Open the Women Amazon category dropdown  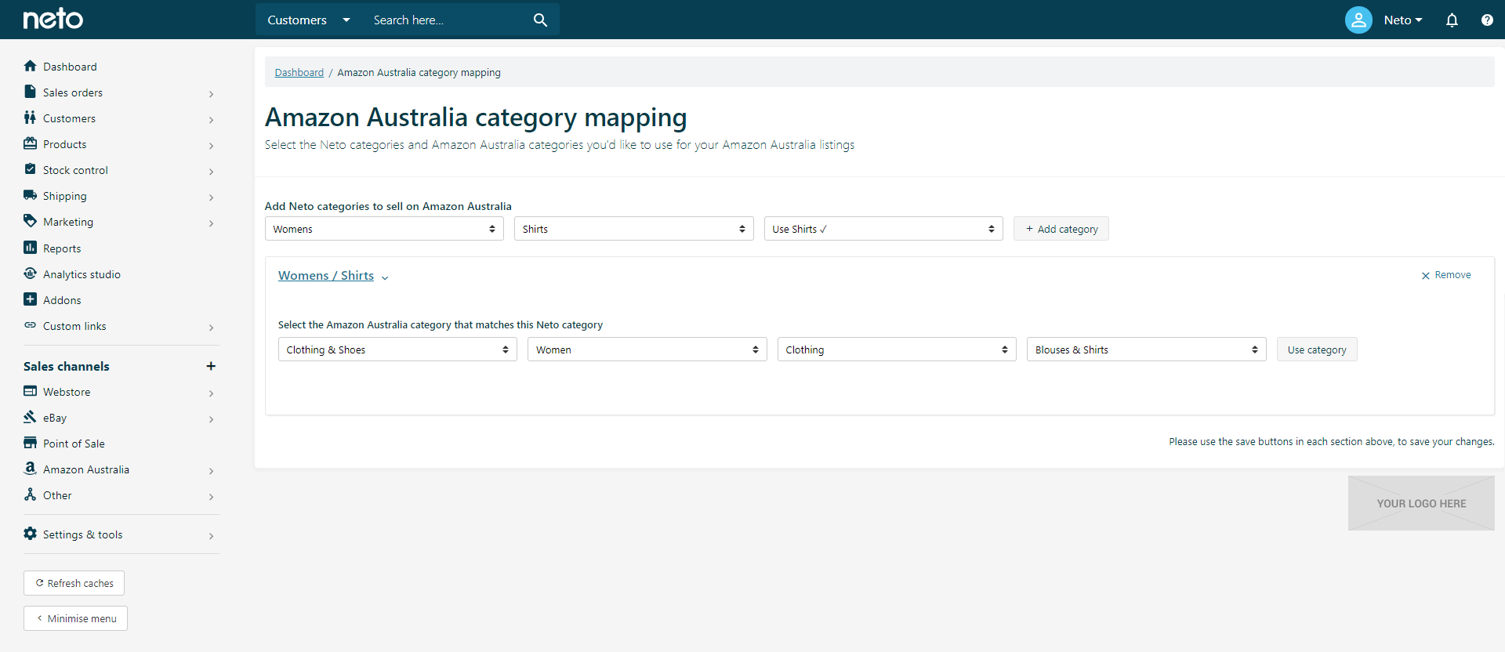point(647,350)
